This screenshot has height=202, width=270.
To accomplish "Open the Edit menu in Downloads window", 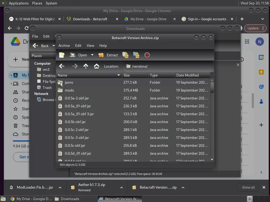I will (x=46, y=36).
